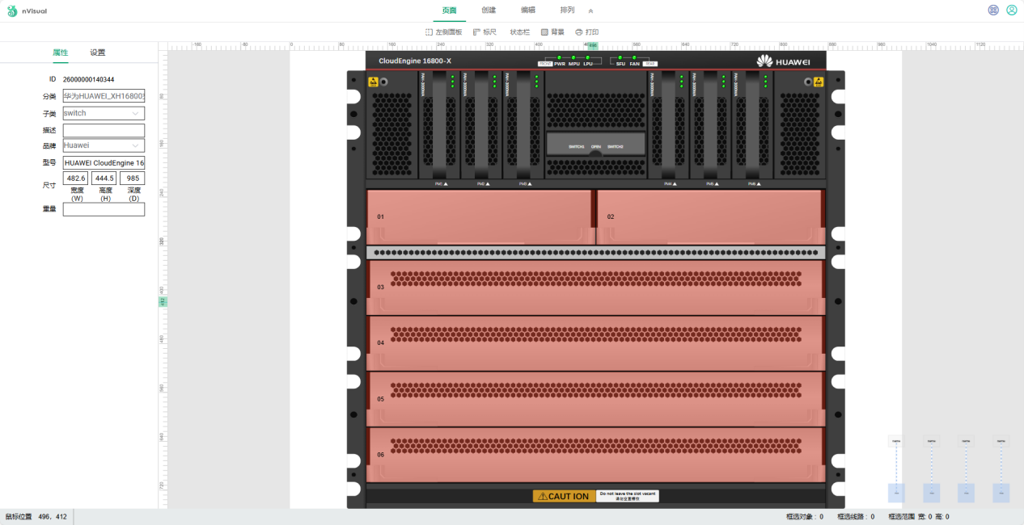This screenshot has width=1024, height=525.
Task: Toggle the 状态栏 status bar
Action: pos(519,32)
